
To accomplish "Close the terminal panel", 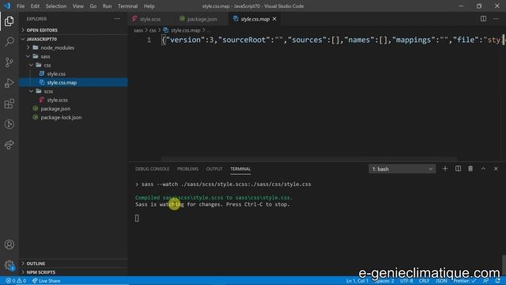I will click(496, 169).
